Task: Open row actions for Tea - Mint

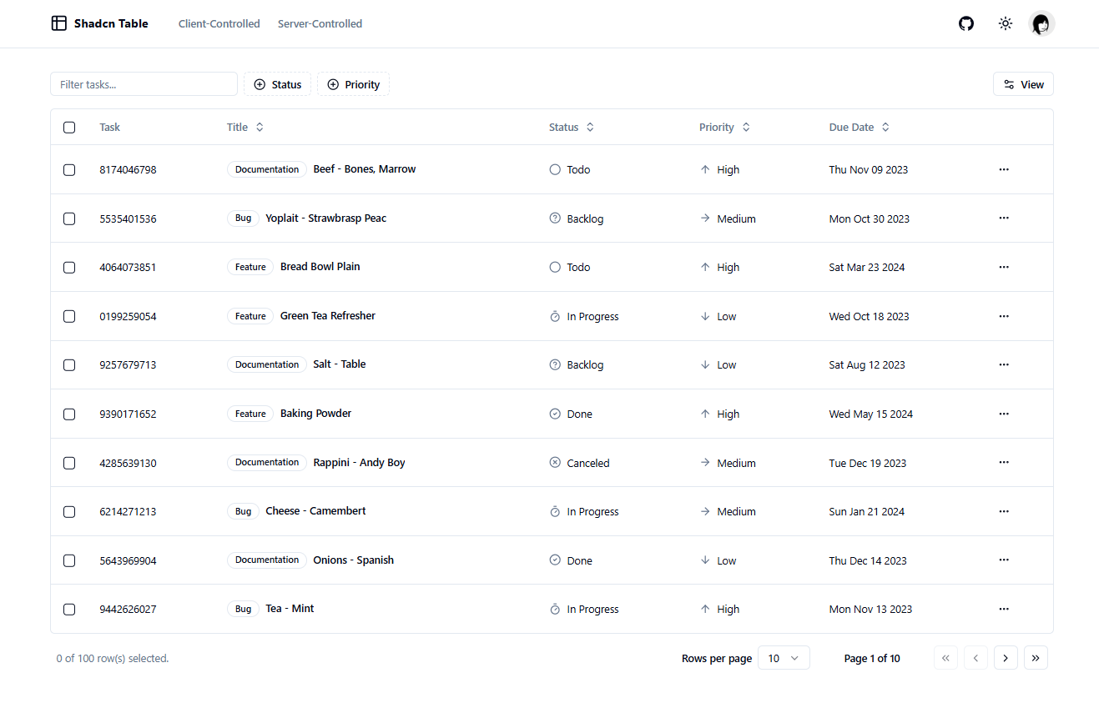Action: [1004, 609]
